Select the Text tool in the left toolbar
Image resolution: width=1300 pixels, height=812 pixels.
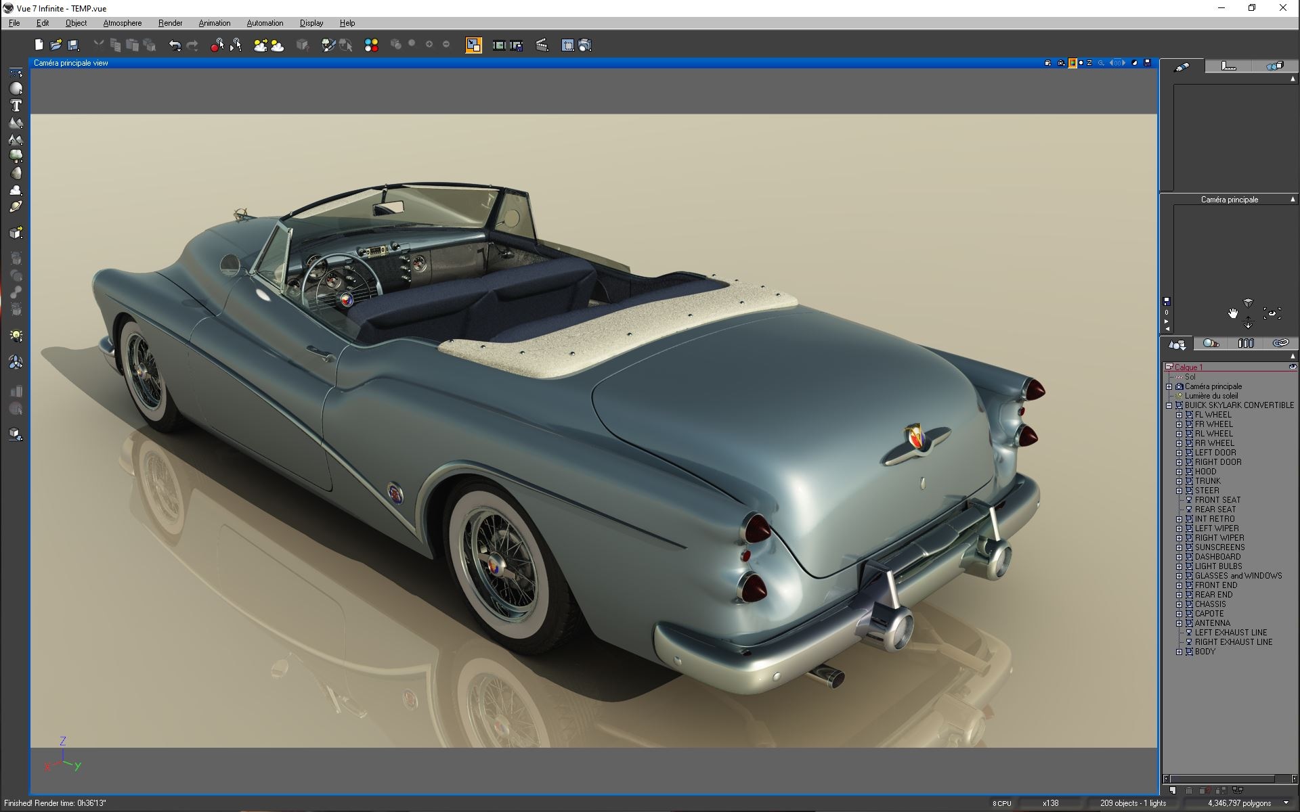[x=15, y=106]
